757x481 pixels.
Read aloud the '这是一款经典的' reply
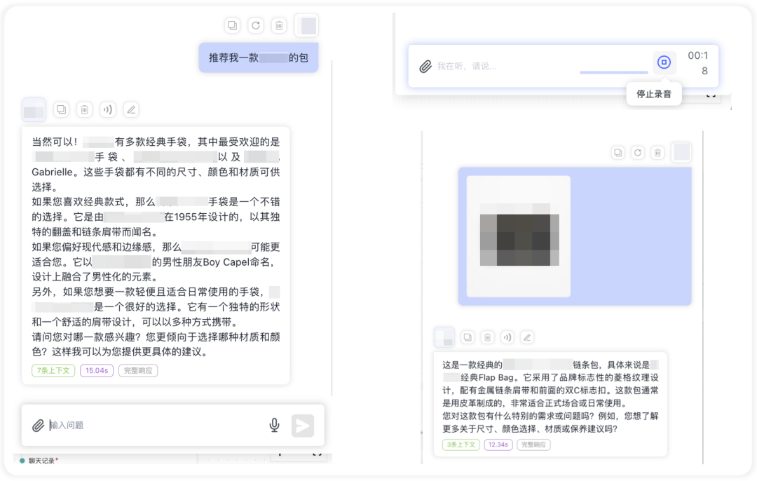pos(507,337)
